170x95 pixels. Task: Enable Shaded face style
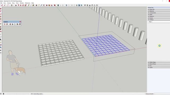point(77,5)
